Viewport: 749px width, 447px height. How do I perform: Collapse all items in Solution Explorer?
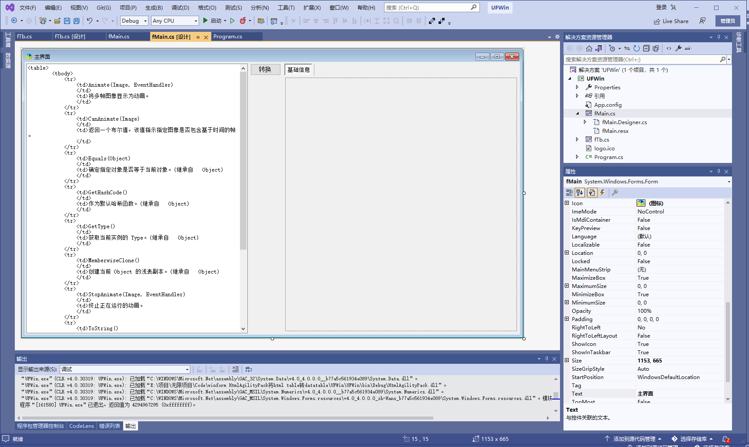click(646, 48)
